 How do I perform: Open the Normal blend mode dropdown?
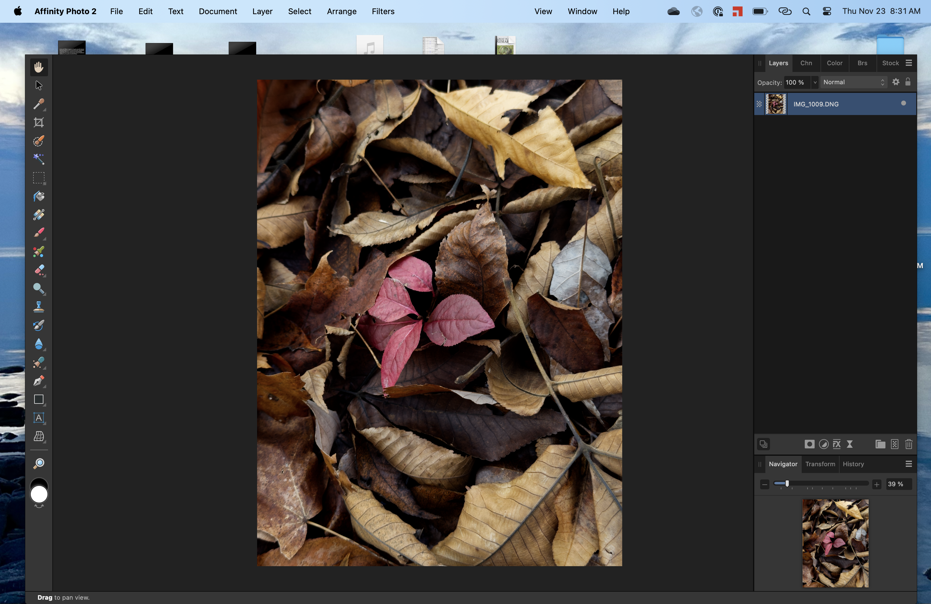coord(853,82)
